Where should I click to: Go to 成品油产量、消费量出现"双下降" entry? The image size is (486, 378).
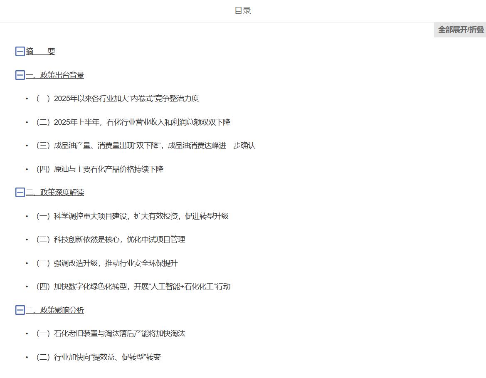tap(146, 146)
